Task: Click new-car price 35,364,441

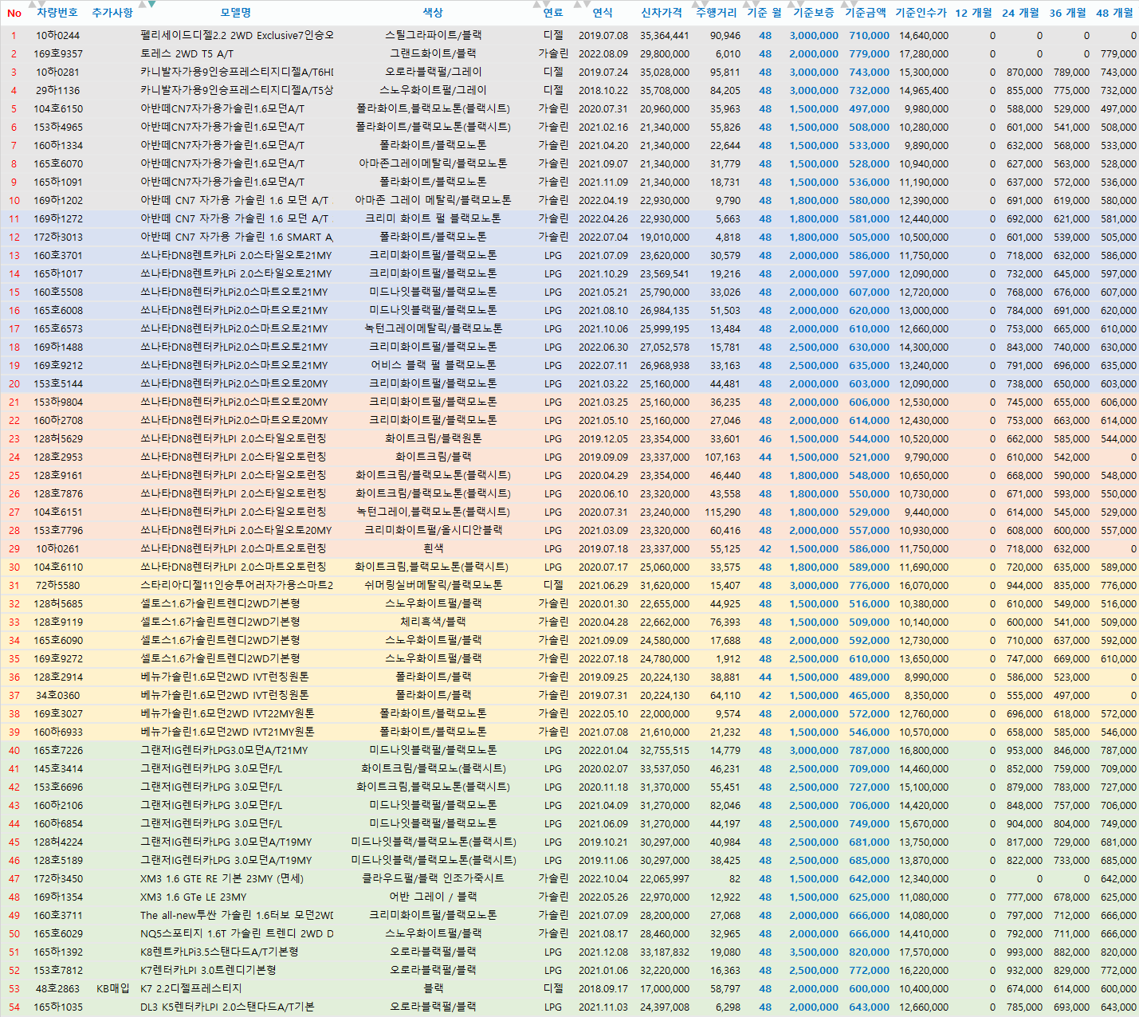Action: click(x=665, y=36)
